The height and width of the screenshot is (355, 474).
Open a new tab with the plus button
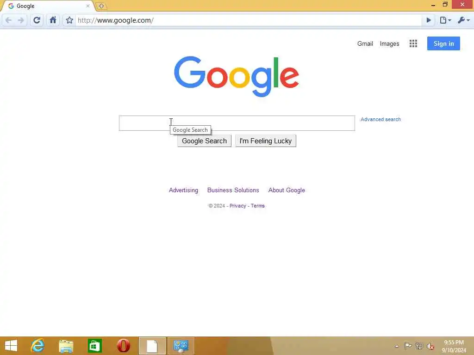(101, 6)
